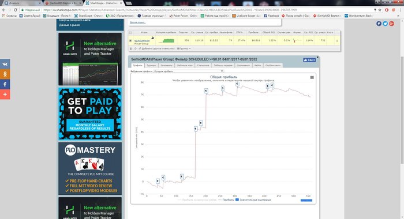The image size is (404, 219).
Task: Switch to the (SerhioMD) browser tab
Action: 63,3
